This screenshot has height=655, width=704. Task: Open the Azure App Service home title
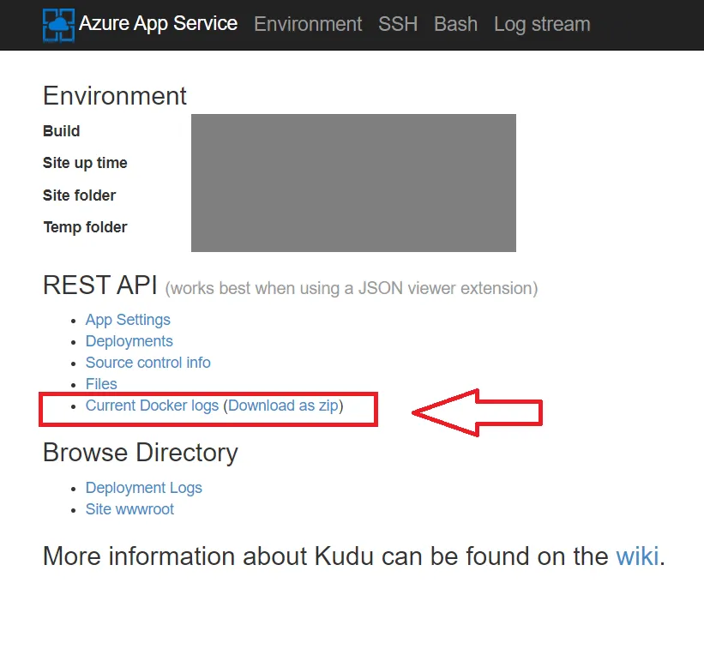point(158,23)
